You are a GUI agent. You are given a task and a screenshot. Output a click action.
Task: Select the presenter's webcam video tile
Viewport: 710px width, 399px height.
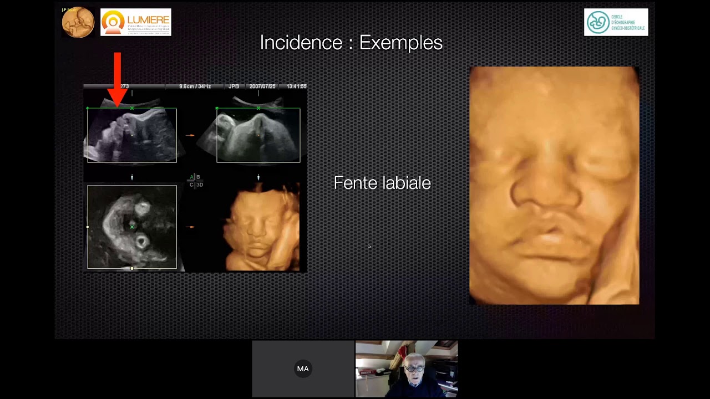click(407, 369)
